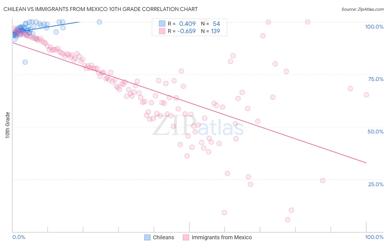Click the "10th Grade" y-axis label
Image resolution: width=387 pixels, height=245 pixels.
[x=7, y=125]
